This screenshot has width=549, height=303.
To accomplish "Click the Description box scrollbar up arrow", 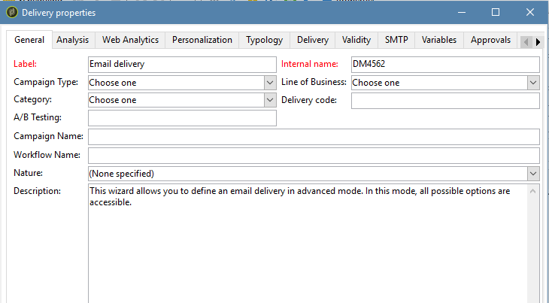I will (x=533, y=191).
